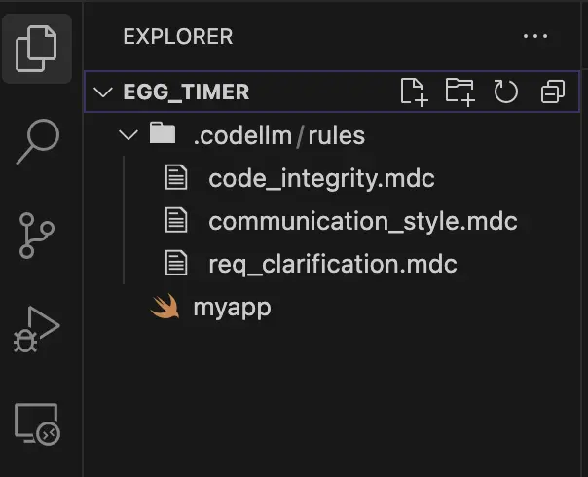Screen dimensions: 588x477
Task: Collapse the EGG_TIMER section chevron
Action: pyautogui.click(x=103, y=92)
